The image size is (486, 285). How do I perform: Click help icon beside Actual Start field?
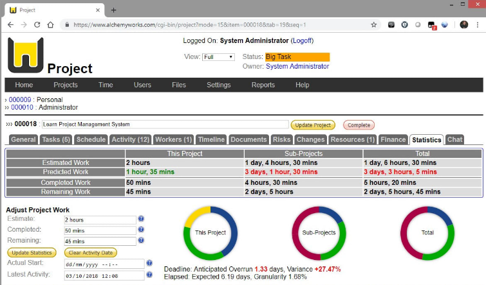click(x=150, y=263)
